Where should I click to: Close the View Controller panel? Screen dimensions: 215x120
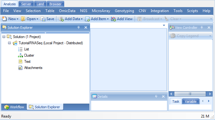(x=209, y=27)
